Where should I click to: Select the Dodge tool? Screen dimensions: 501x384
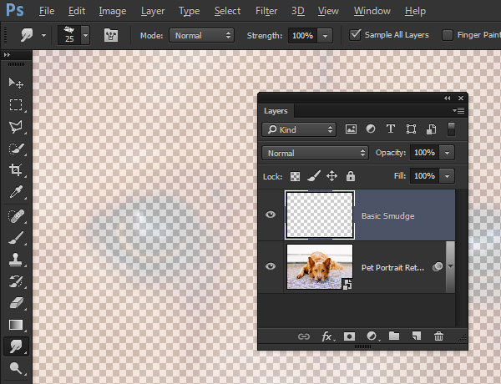(x=16, y=368)
